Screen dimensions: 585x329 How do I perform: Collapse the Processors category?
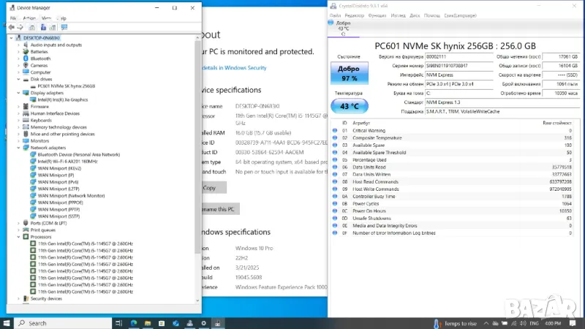(x=19, y=237)
